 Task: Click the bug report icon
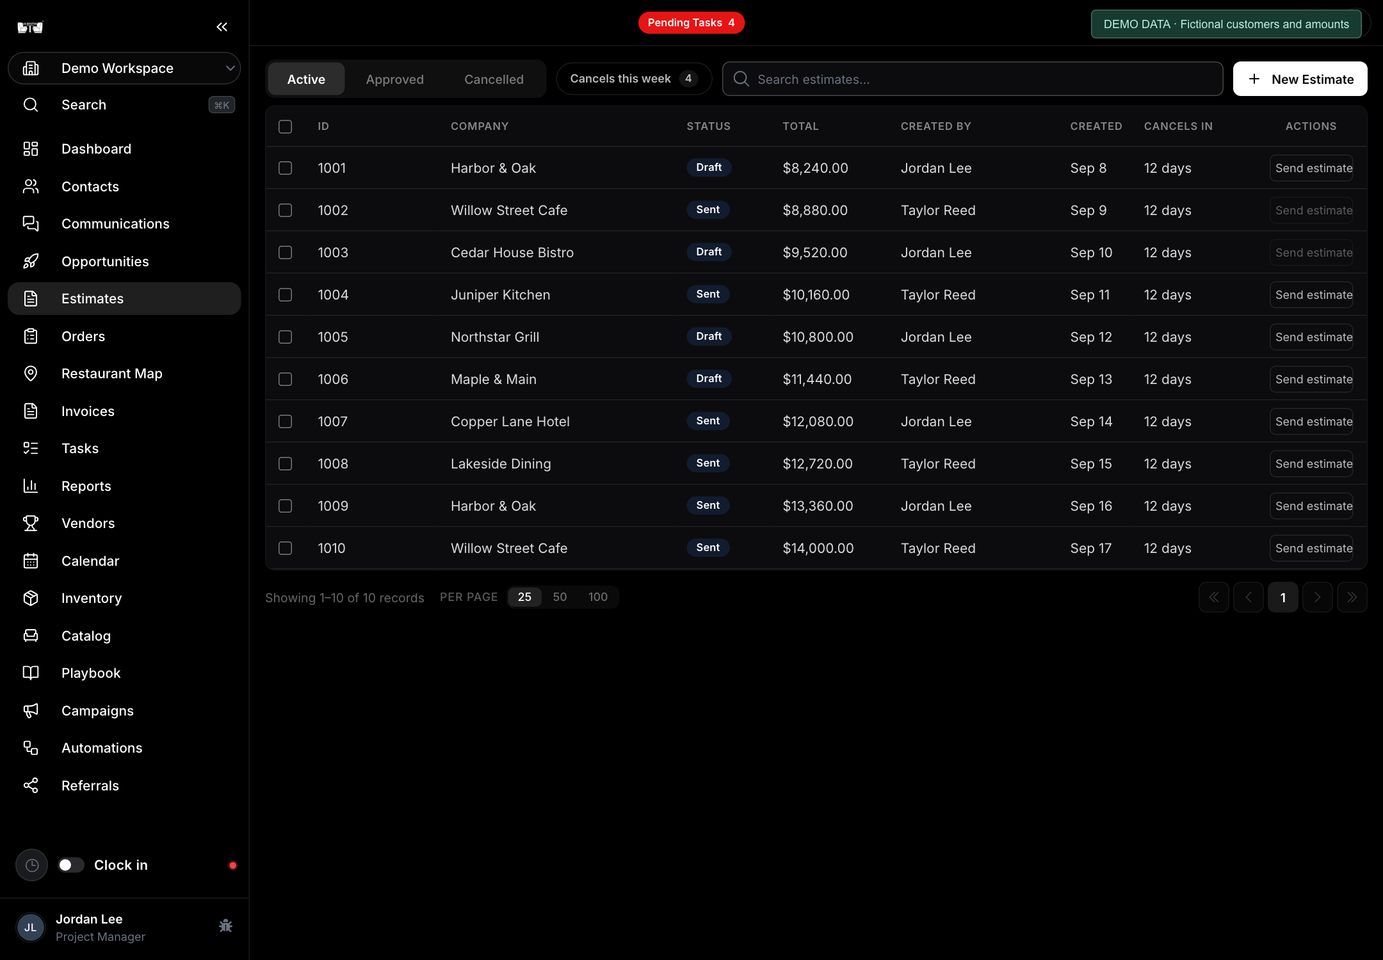point(225,926)
